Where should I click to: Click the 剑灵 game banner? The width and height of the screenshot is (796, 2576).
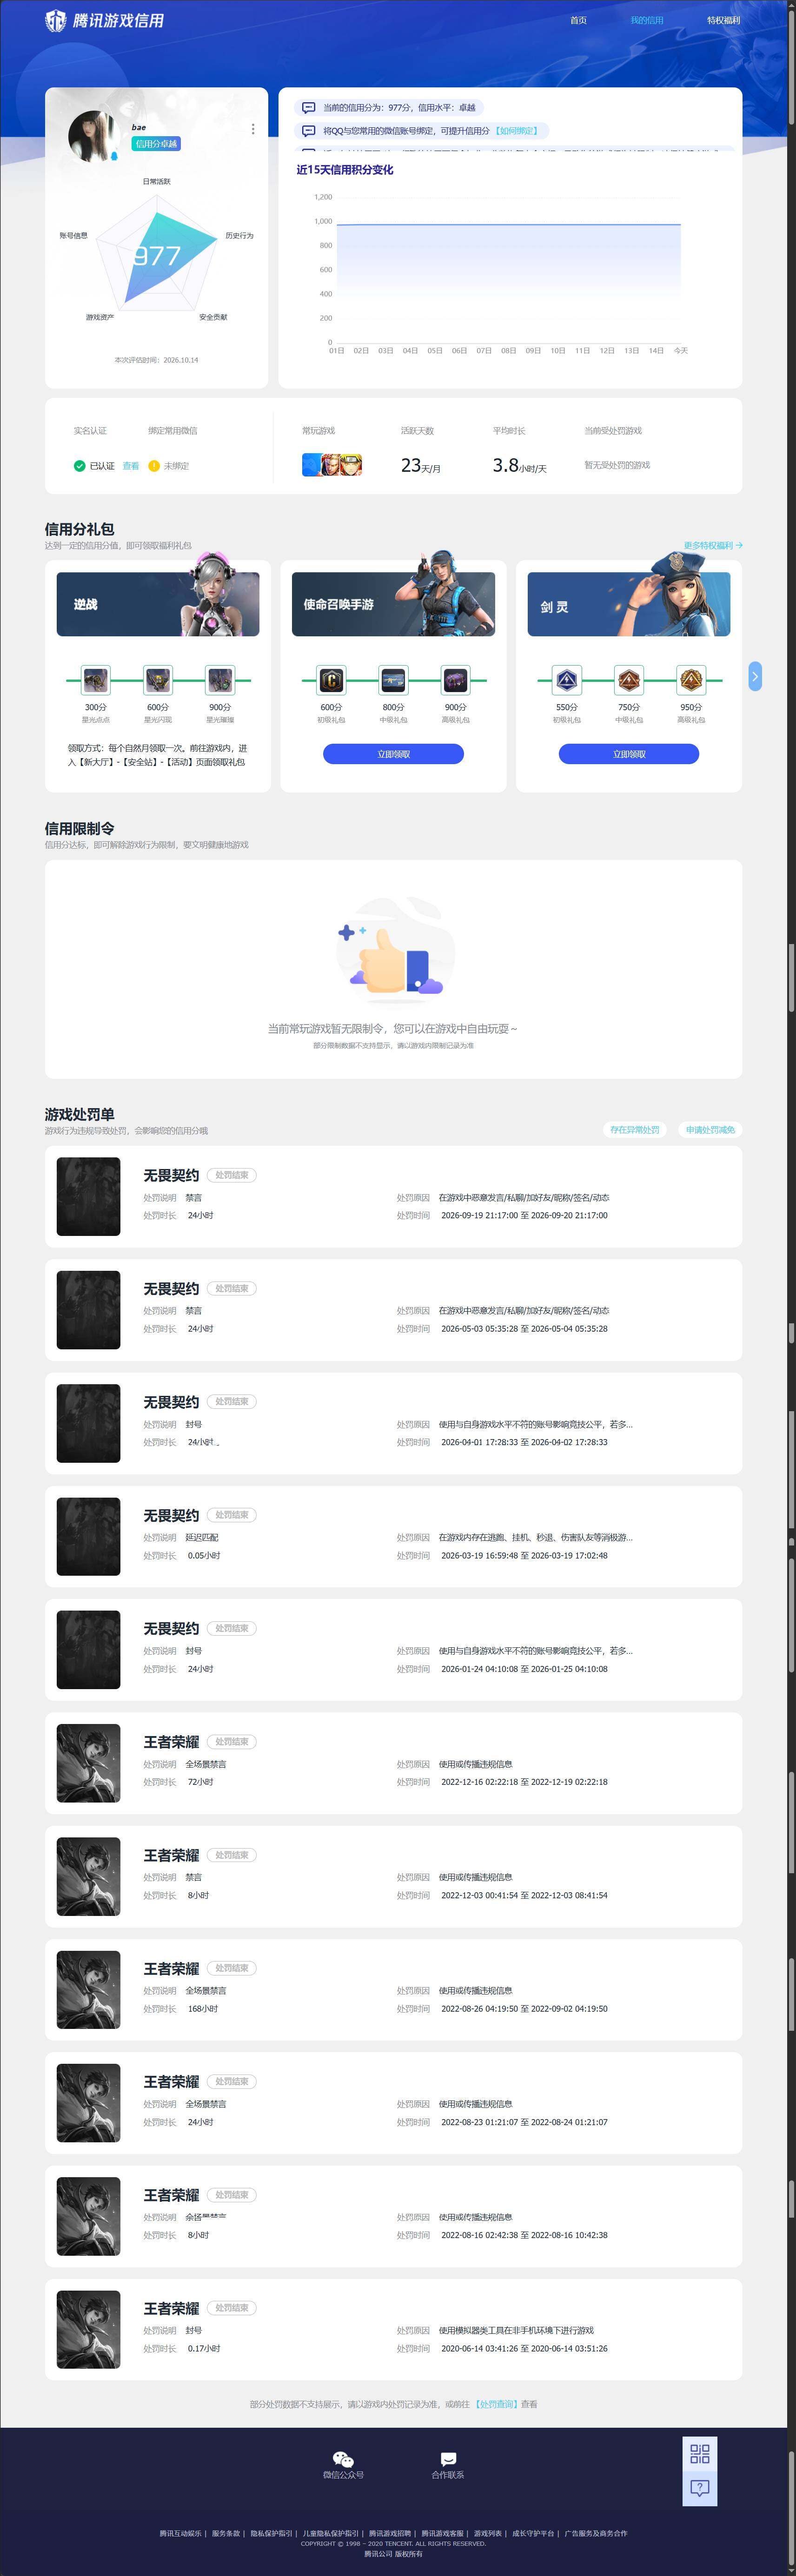click(x=629, y=604)
